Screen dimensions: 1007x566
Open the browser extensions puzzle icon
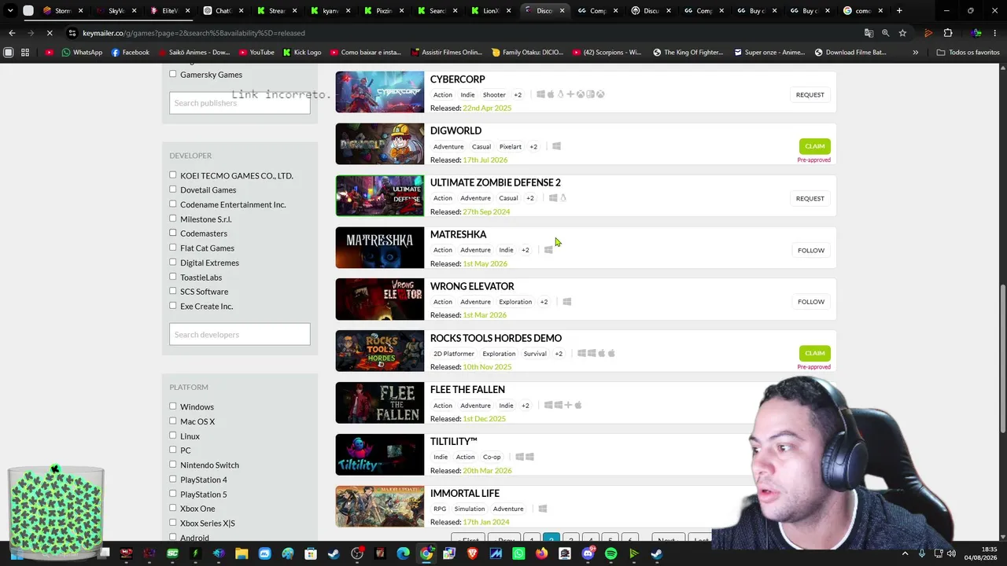948,33
